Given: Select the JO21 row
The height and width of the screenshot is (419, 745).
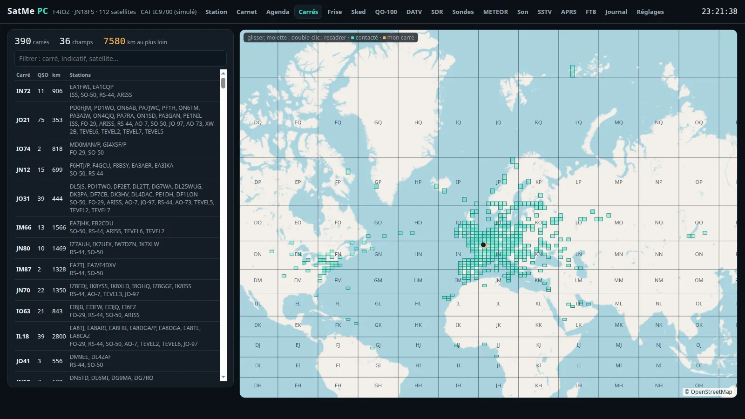Looking at the screenshot, I should pyautogui.click(x=117, y=120).
